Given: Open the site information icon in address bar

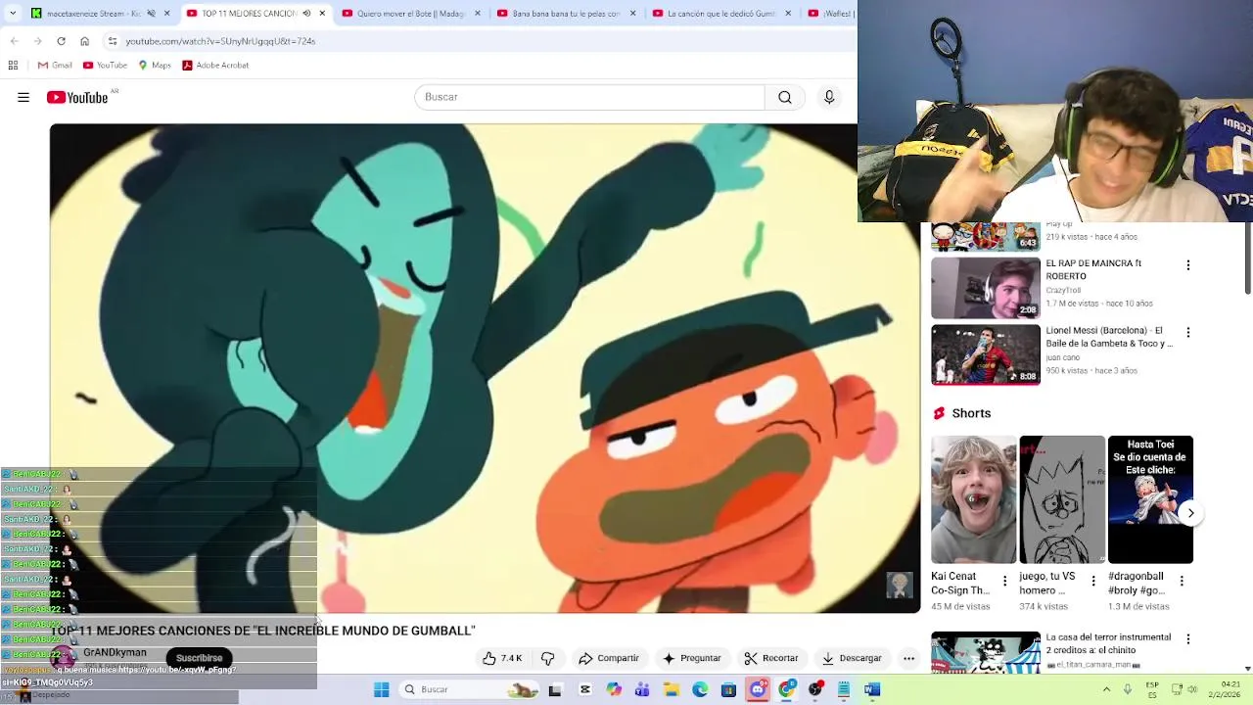Looking at the screenshot, I should [113, 41].
